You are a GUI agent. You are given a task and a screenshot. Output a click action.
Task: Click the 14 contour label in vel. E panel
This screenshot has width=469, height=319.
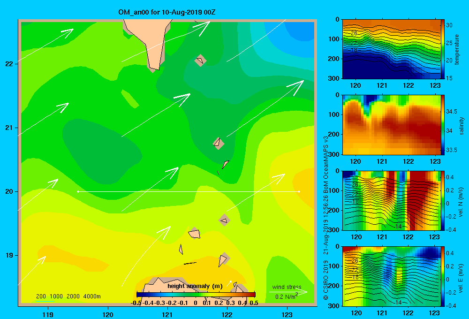pos(398,303)
